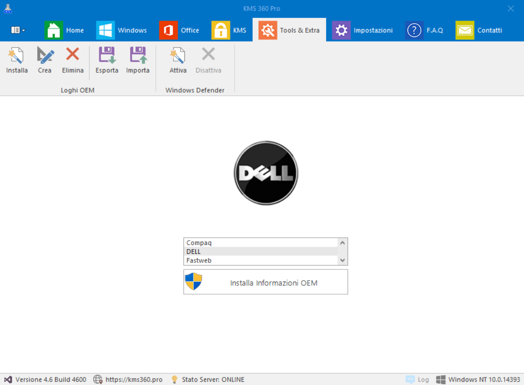Click the Visual Studio icon in status bar
The image size is (524, 385).
[x=8, y=379]
